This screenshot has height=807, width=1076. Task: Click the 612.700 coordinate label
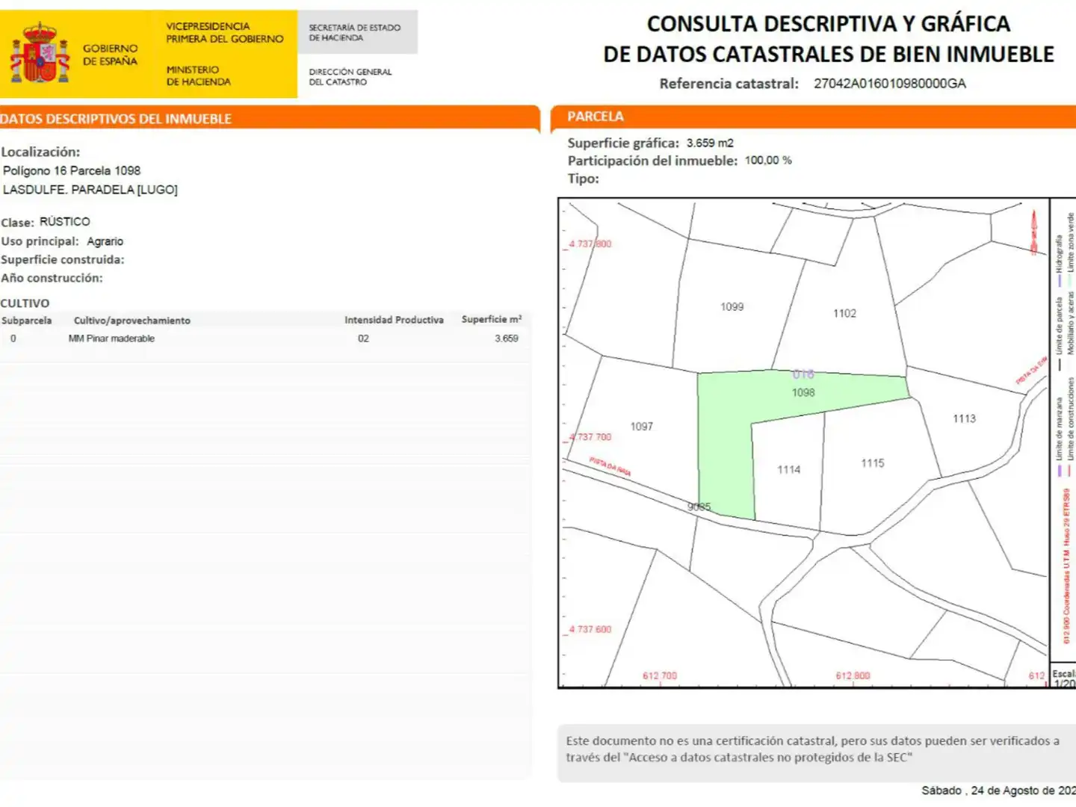660,676
